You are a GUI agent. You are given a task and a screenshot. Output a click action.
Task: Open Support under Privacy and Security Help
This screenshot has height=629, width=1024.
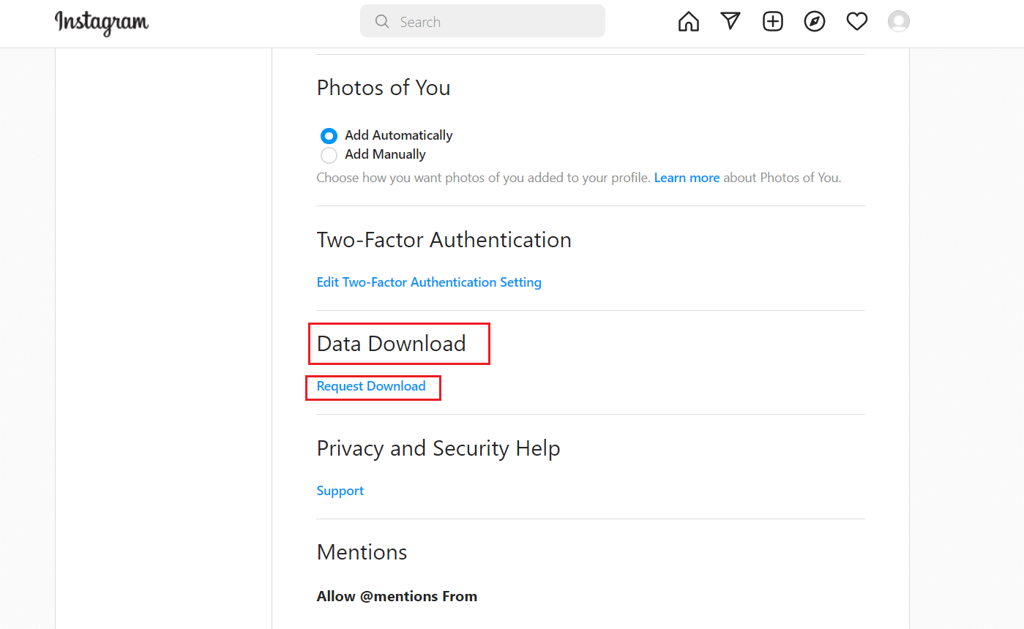(x=340, y=490)
